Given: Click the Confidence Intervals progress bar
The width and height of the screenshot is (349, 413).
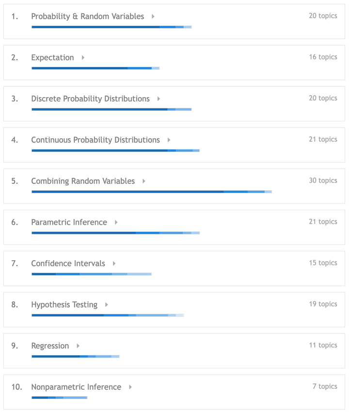Looking at the screenshot, I should coord(91,274).
